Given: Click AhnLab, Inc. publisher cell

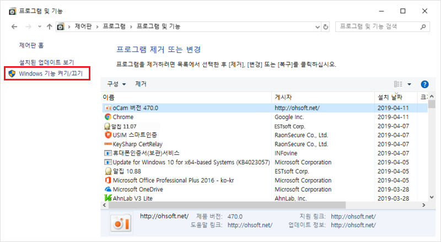Looking at the screenshot, I should [x=291, y=198].
